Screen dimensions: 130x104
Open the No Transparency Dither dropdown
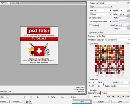click(100, 22)
